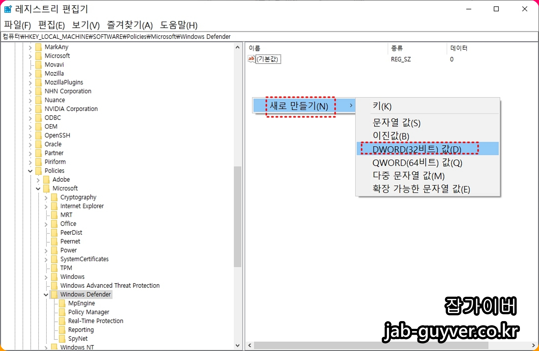Click the tree pane scroll-down arrow
This screenshot has width=539, height=351.
tap(237, 345)
